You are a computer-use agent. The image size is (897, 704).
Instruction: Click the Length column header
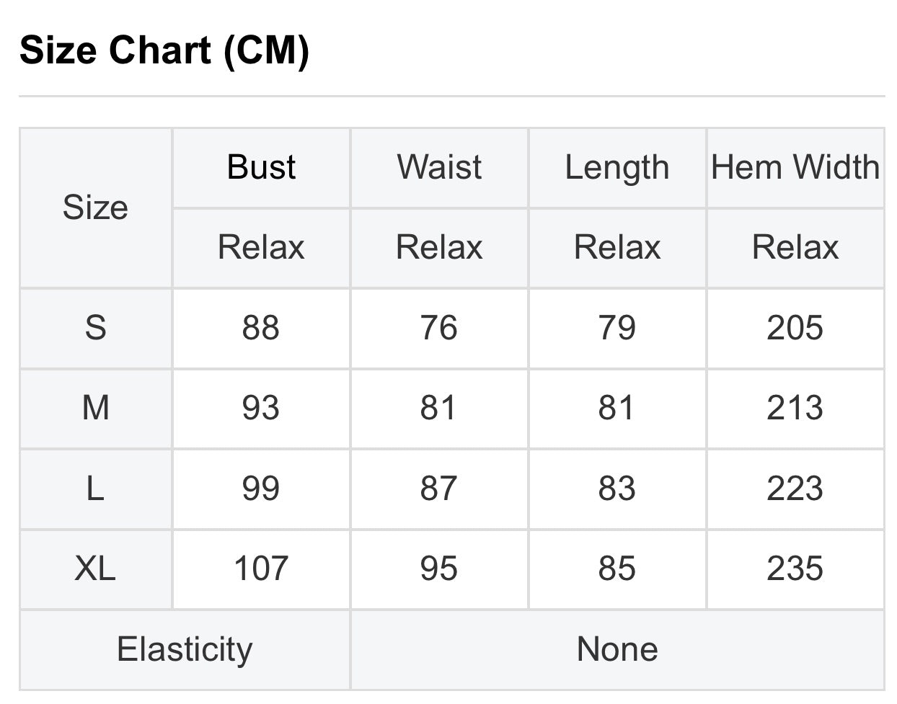tap(617, 167)
